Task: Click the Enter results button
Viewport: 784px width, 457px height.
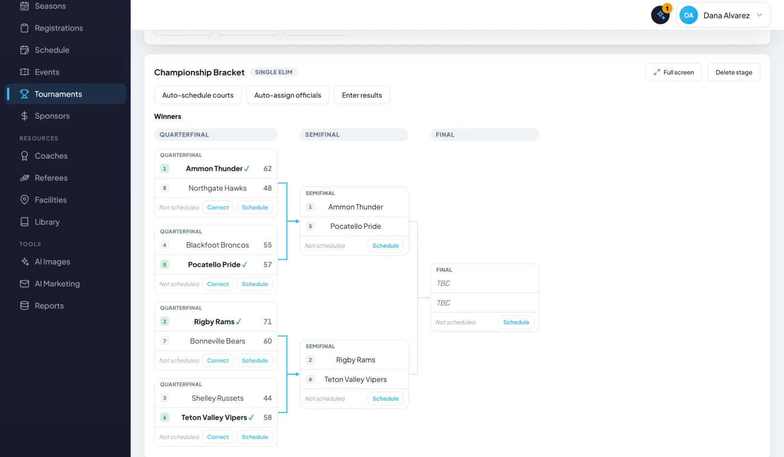Action: 362,95
